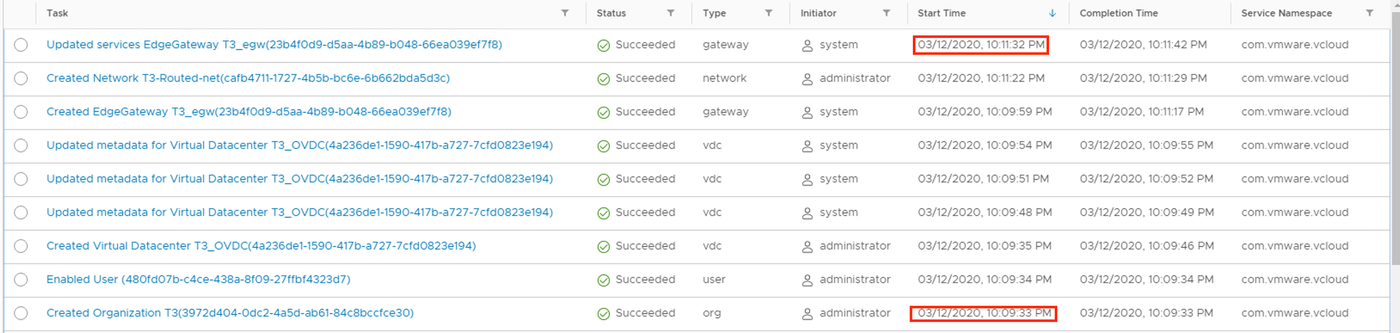Click the Status column header label
The width and height of the screenshot is (1400, 333).
tap(611, 13)
